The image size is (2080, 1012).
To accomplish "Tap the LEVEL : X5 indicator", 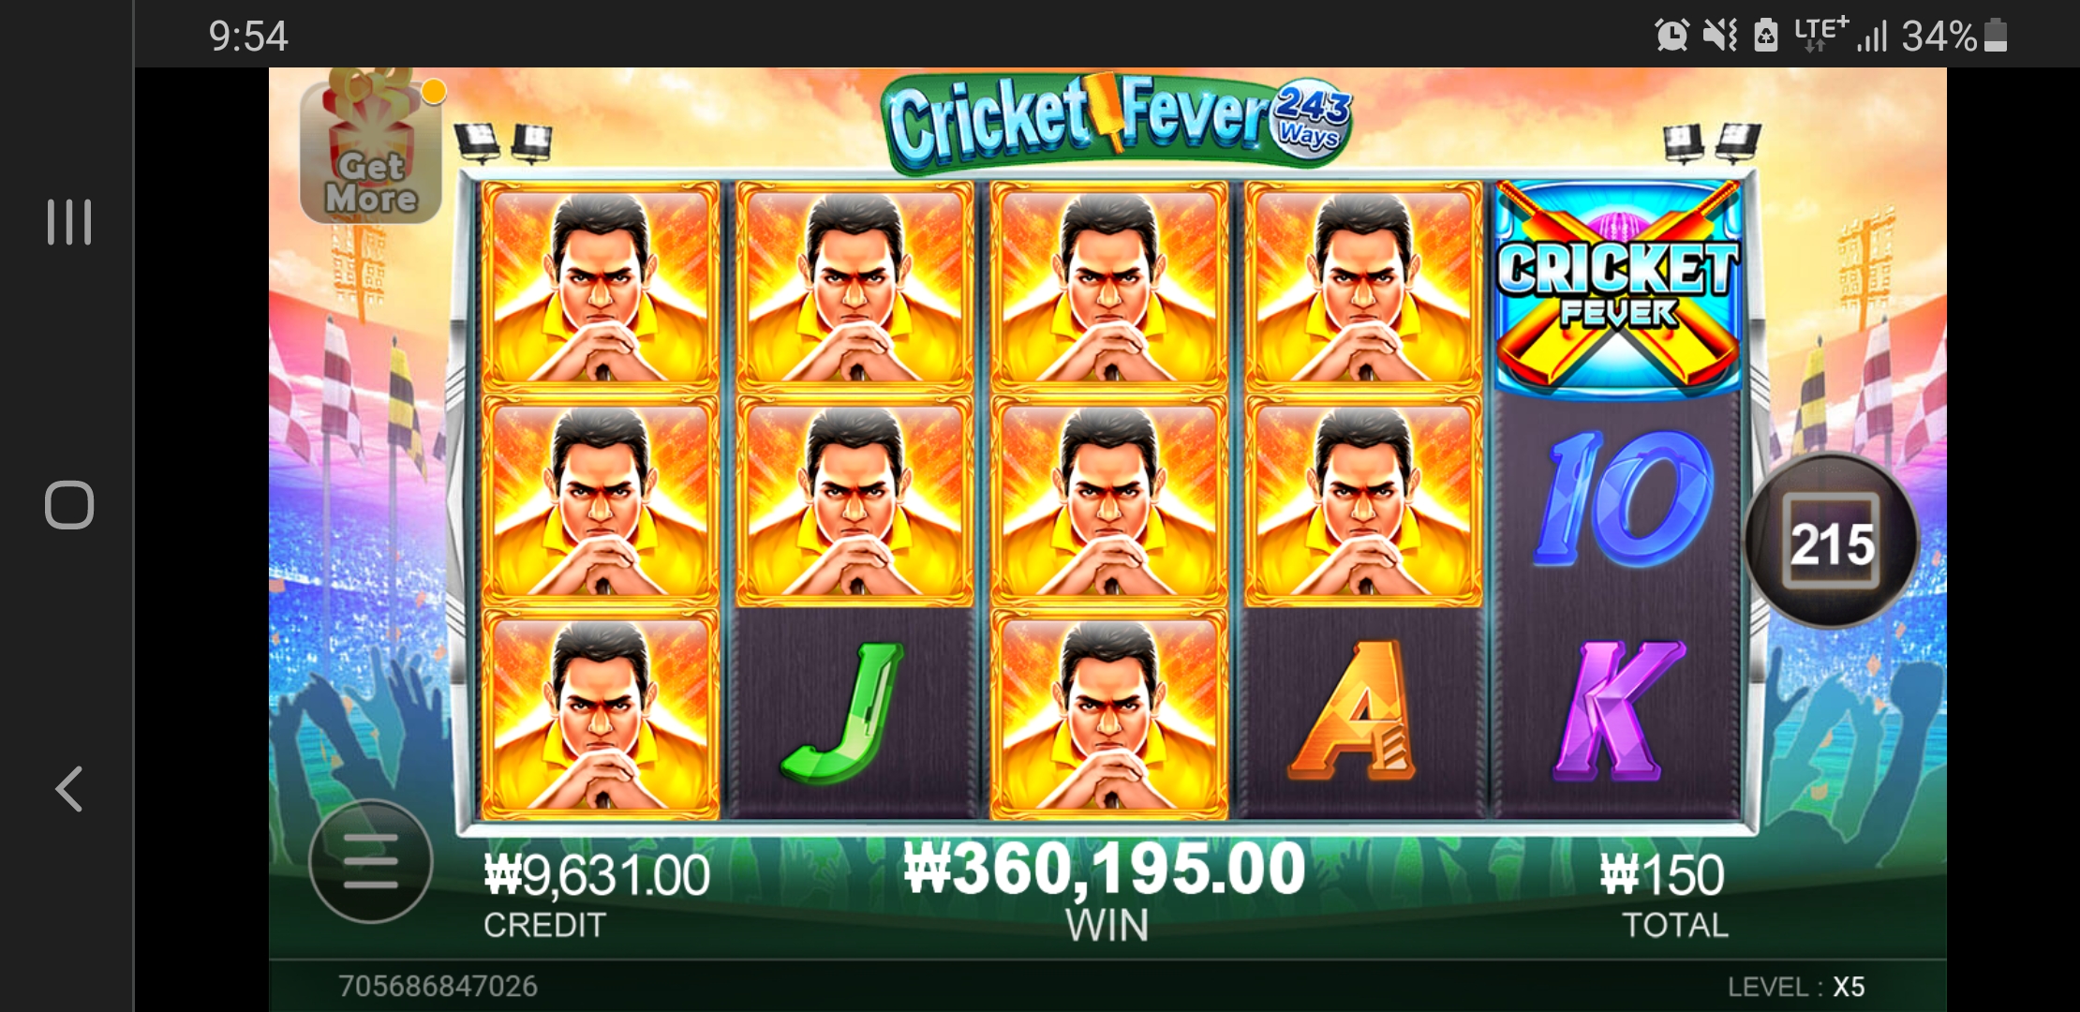I will point(1796,987).
